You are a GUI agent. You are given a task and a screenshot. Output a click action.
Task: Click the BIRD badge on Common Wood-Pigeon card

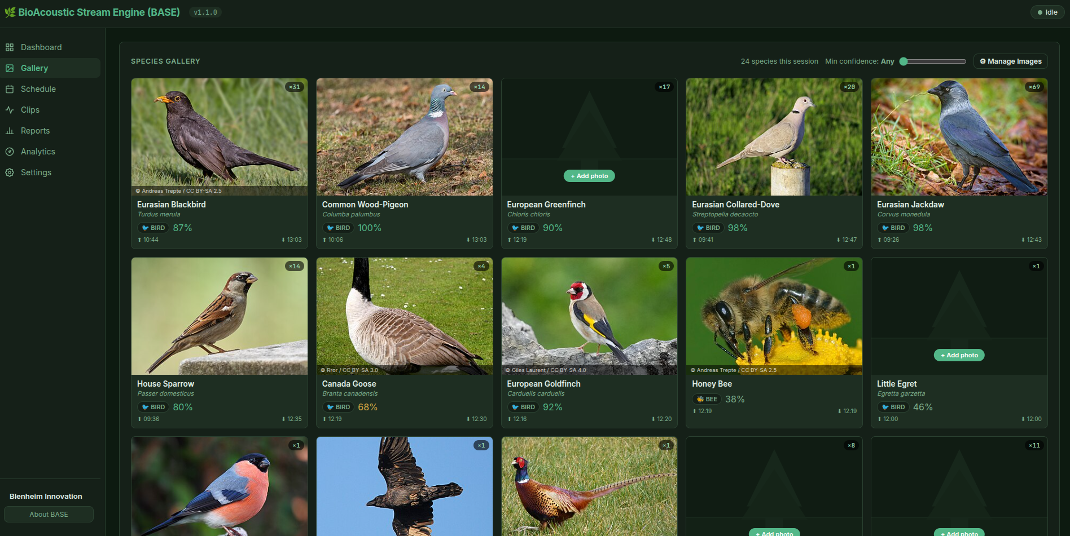[338, 228]
